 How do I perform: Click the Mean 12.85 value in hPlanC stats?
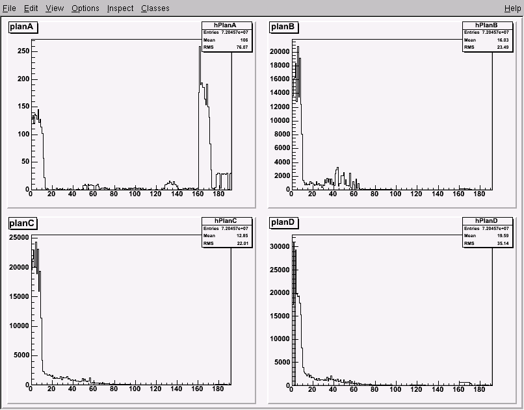tap(242, 236)
